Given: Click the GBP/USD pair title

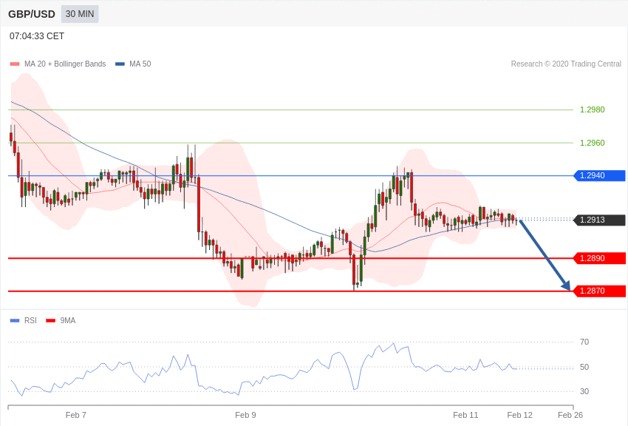Looking at the screenshot, I should (x=32, y=14).
